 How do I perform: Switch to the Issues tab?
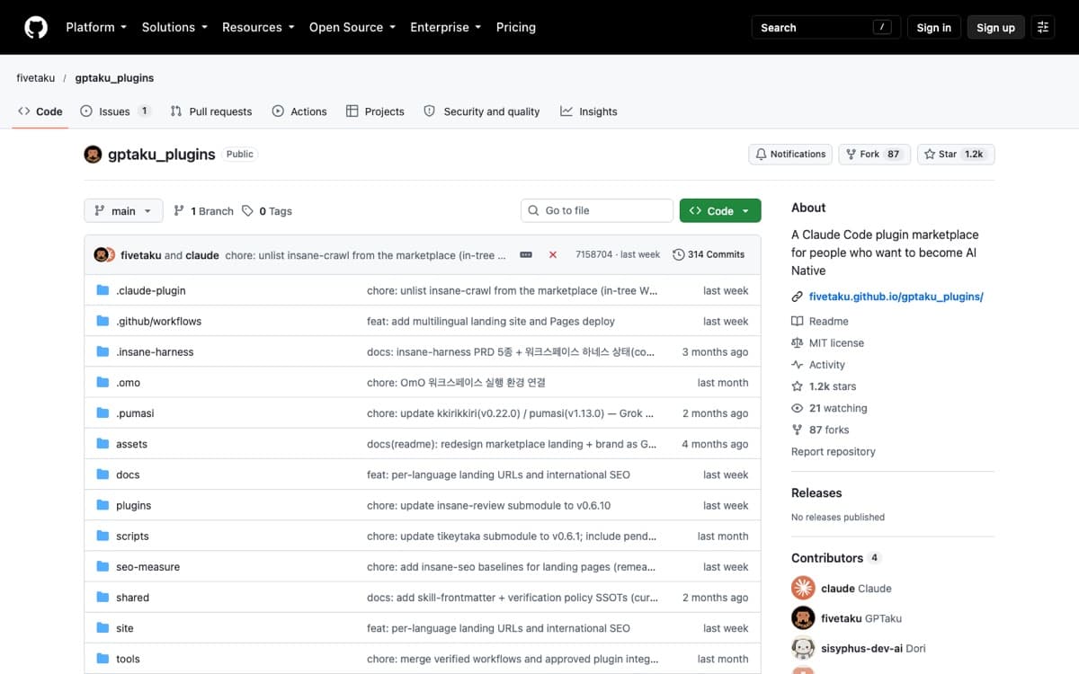coord(115,111)
